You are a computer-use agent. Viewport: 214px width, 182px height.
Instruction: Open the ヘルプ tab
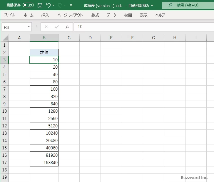click(x=160, y=15)
